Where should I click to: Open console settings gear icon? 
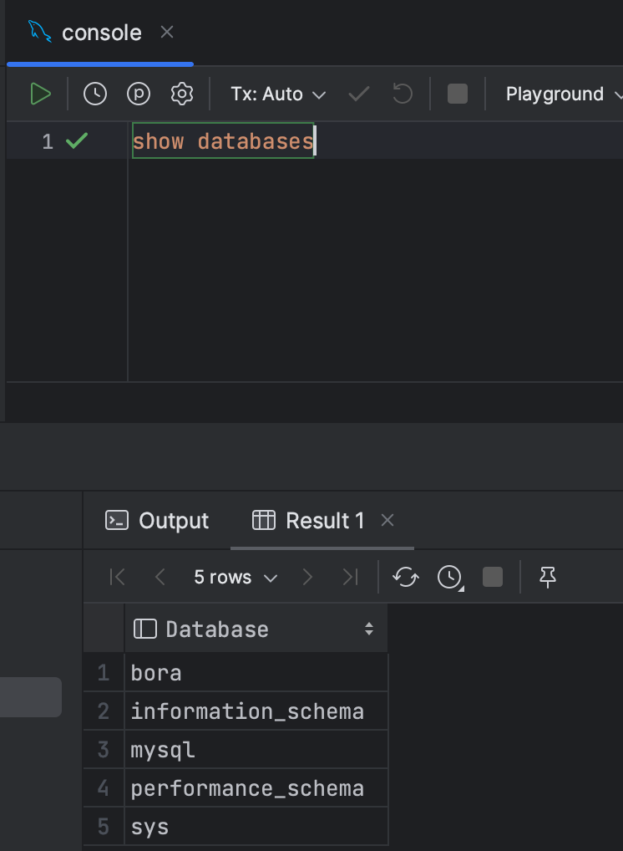tap(181, 94)
